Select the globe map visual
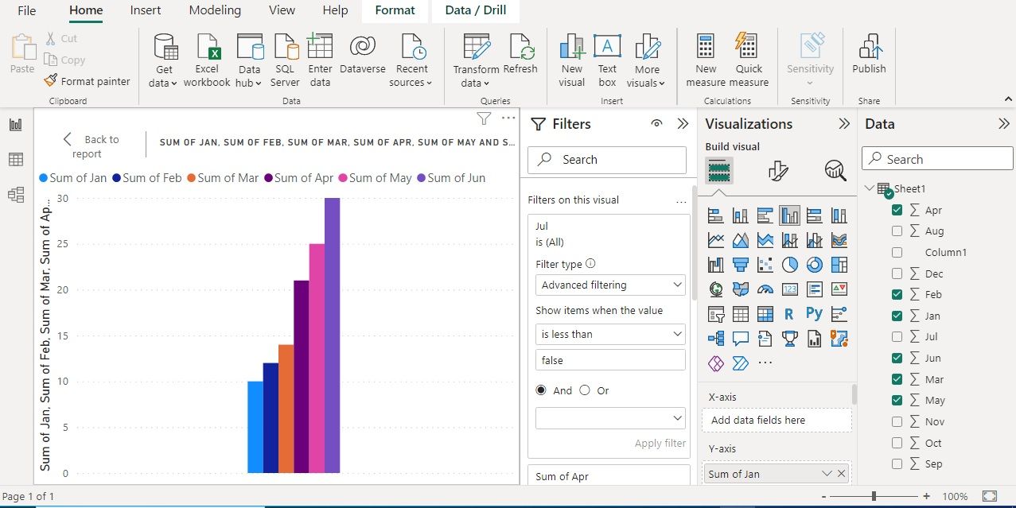The height and width of the screenshot is (508, 1016). tap(715, 289)
